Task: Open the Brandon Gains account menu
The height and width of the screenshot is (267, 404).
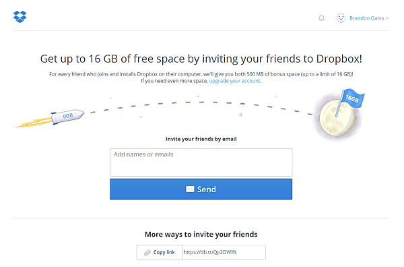Action: pos(367,18)
